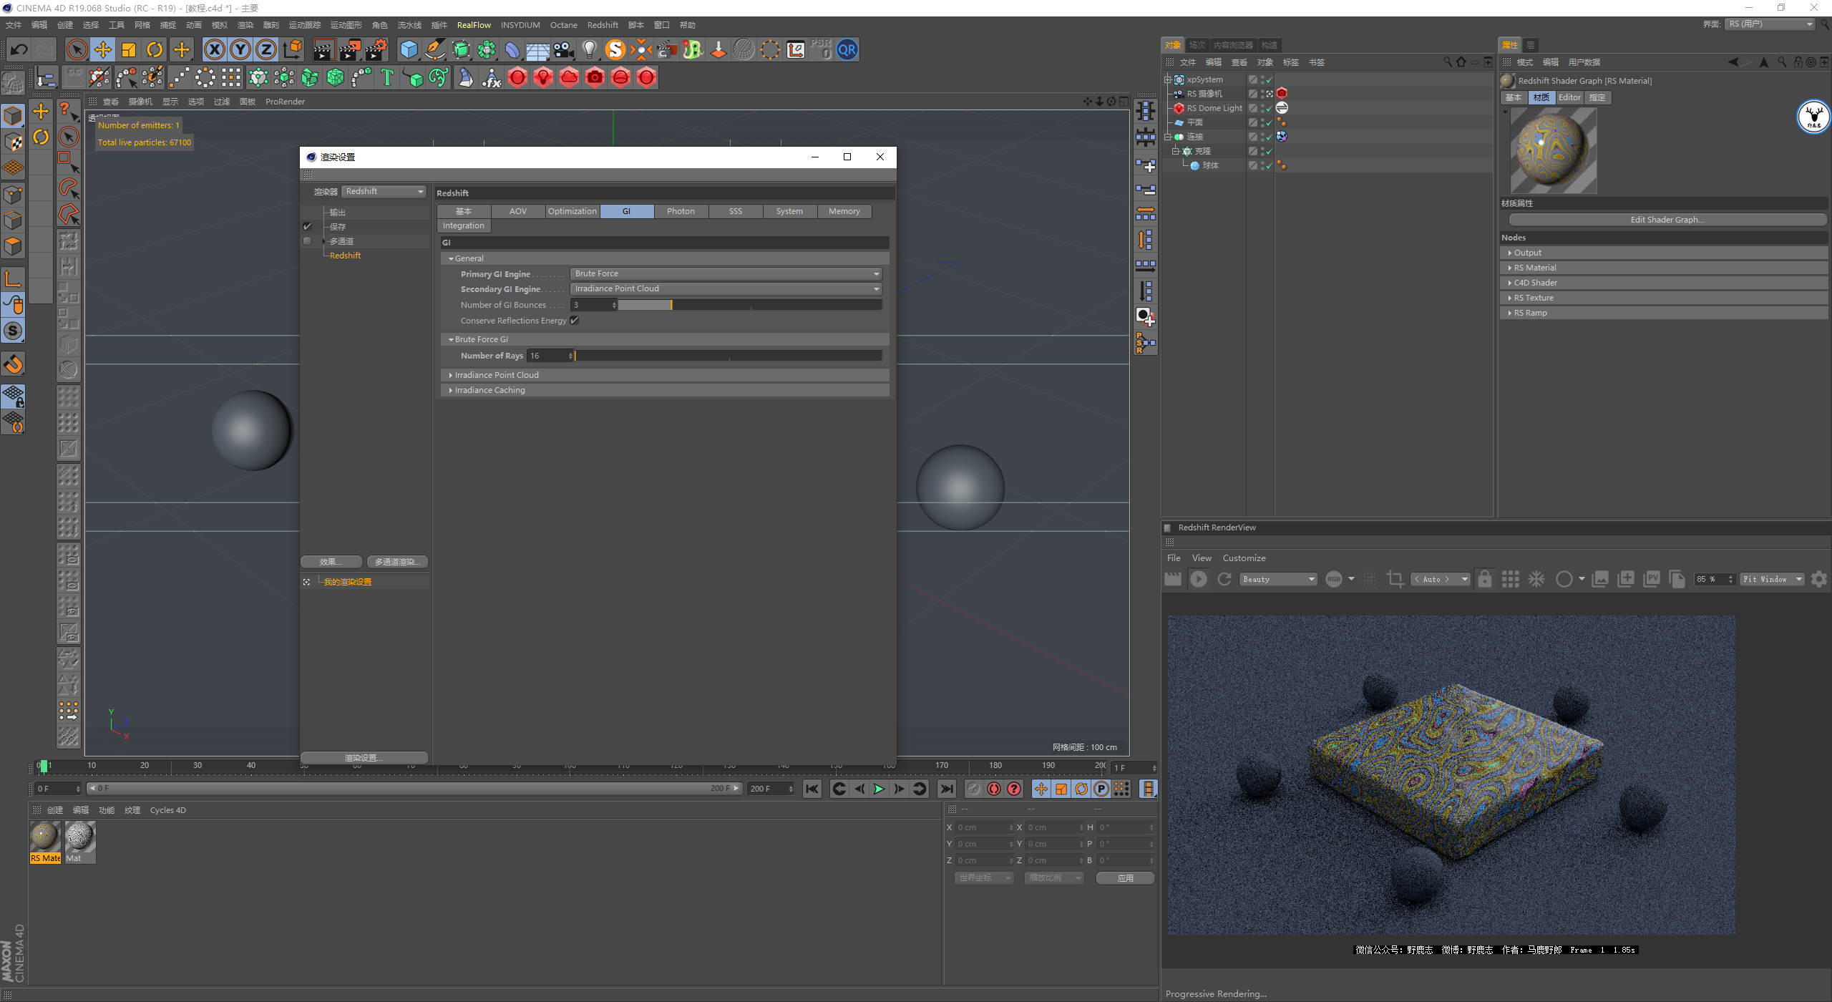Click the lock icon in RenderView

pyautogui.click(x=1485, y=579)
